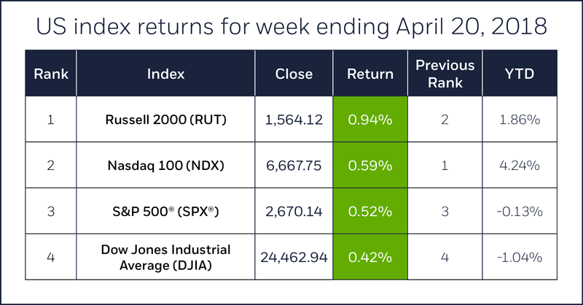Click the Dow Jones Industrial Average name
Image resolution: width=583 pixels, height=305 pixels.
pyautogui.click(x=166, y=257)
